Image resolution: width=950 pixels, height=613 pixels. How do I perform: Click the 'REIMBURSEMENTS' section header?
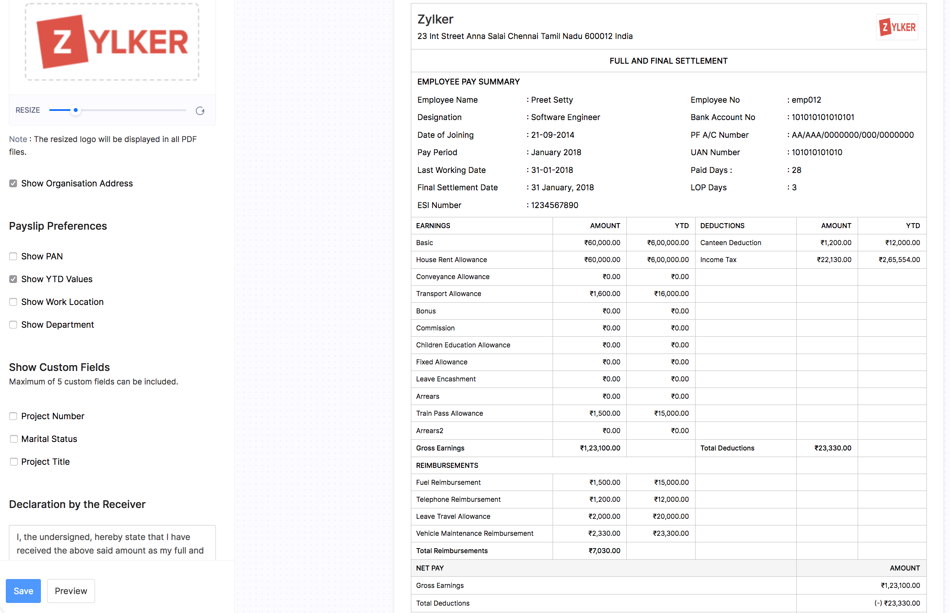(447, 466)
